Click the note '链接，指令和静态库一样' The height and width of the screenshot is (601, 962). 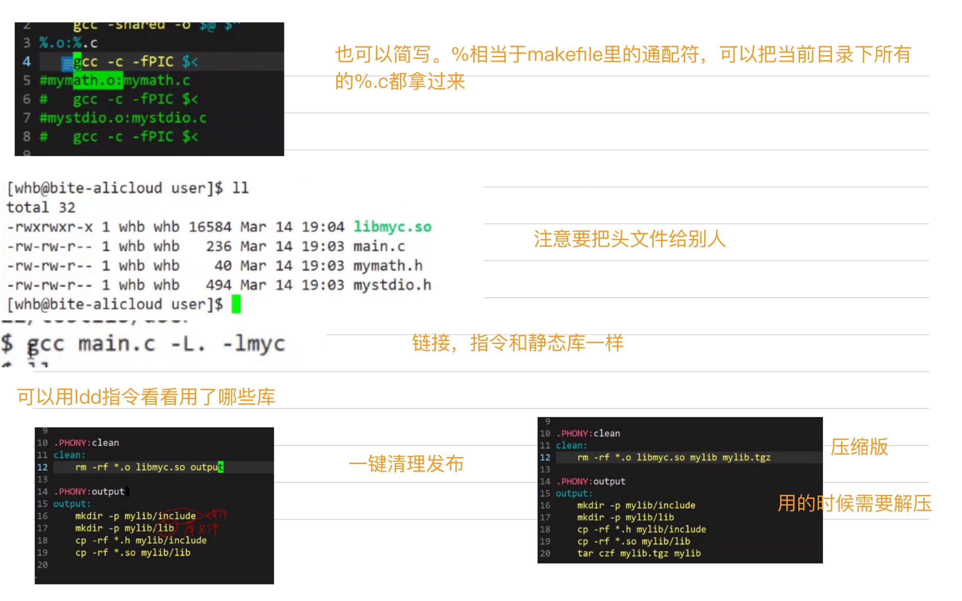pos(518,343)
